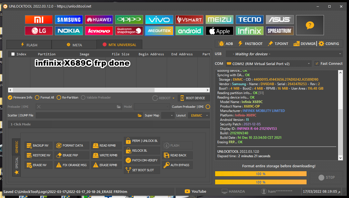Screen dimensions: 349x198
Task: Switch to the META tab
Action: point(74,45)
